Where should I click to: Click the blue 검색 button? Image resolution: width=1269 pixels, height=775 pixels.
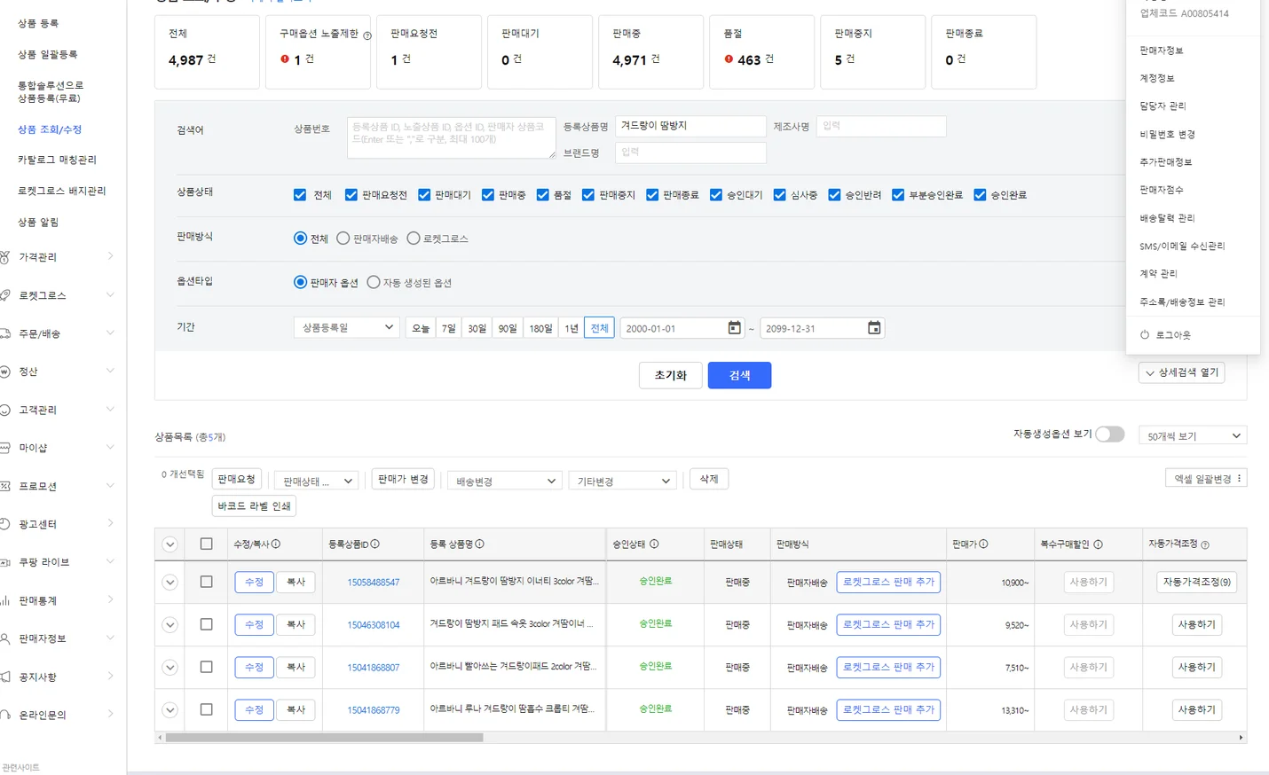tap(739, 375)
